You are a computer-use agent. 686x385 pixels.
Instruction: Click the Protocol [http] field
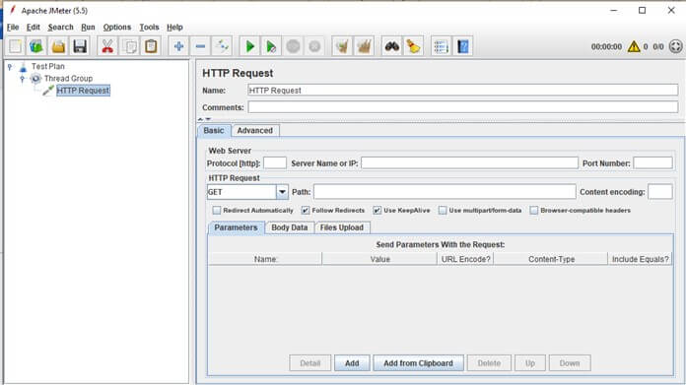pos(275,163)
